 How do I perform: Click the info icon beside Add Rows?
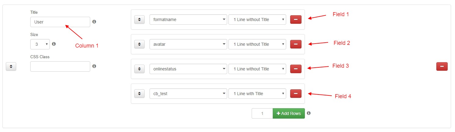click(309, 113)
